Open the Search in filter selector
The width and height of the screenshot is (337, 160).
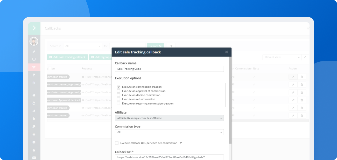pos(82,46)
